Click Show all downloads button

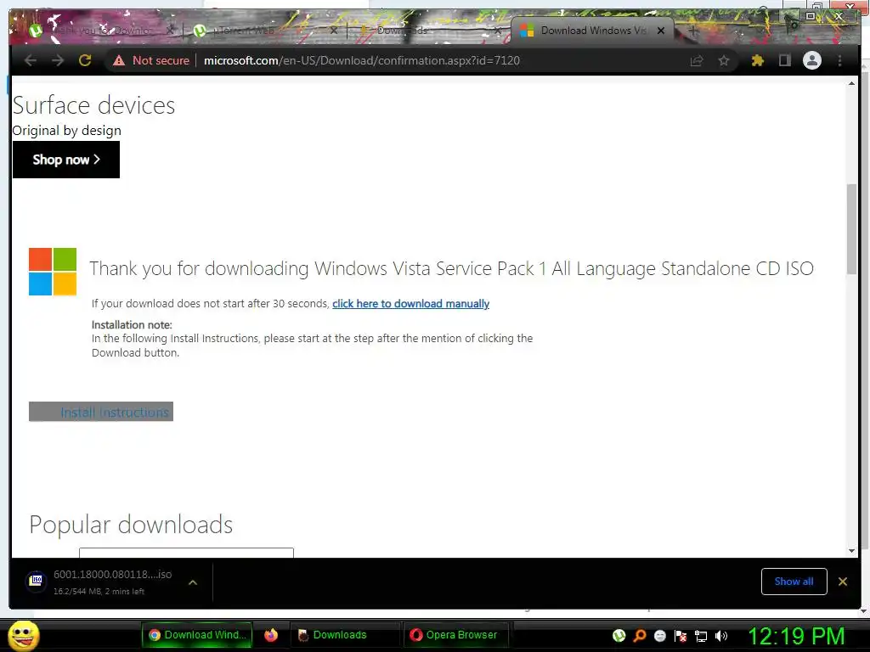pyautogui.click(x=794, y=582)
